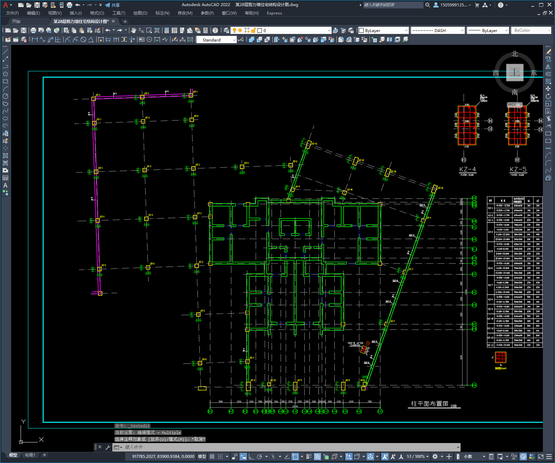
Task: Click the keyword search box in title bar
Action: pyautogui.click(x=393, y=5)
